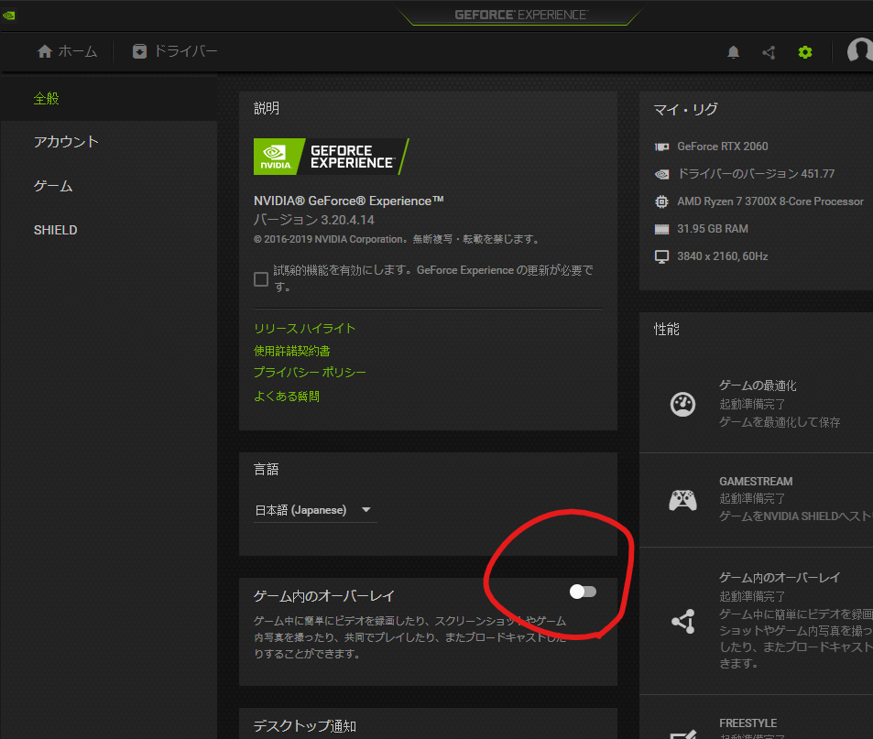Click the NVIDIA logo in title bar

pyautogui.click(x=8, y=16)
